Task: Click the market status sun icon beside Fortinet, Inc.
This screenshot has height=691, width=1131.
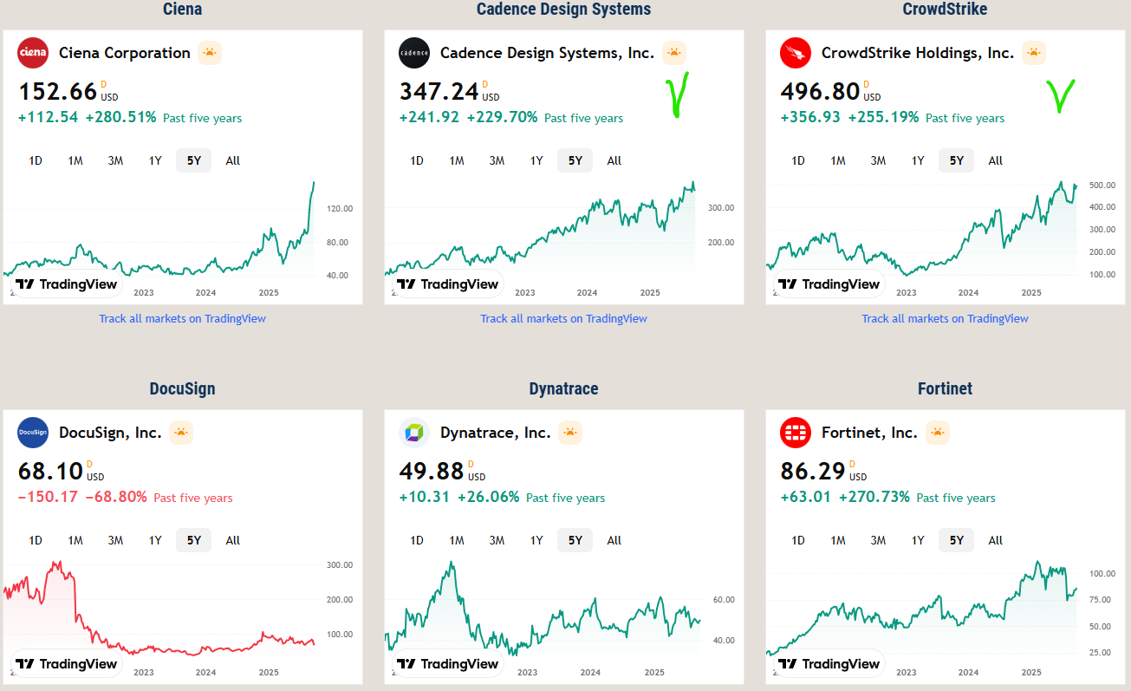Action: click(x=937, y=433)
